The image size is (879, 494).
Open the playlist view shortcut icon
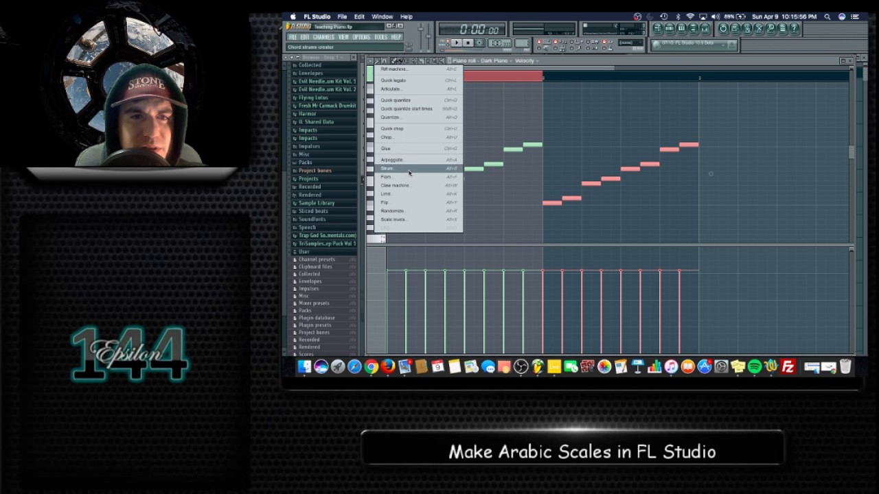pyautogui.click(x=658, y=28)
